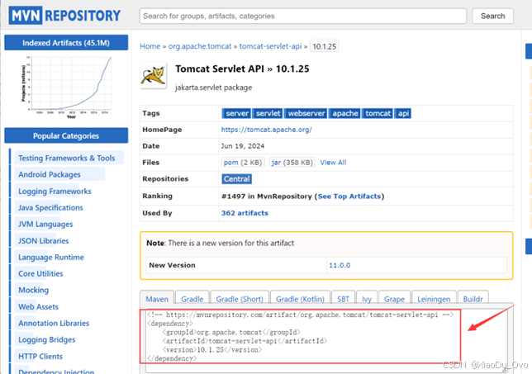Screen dimensions: 532x374
Task: Open Core Utilities category
Action: [40, 273]
